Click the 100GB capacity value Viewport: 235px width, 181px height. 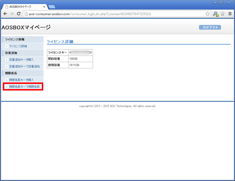73,58
